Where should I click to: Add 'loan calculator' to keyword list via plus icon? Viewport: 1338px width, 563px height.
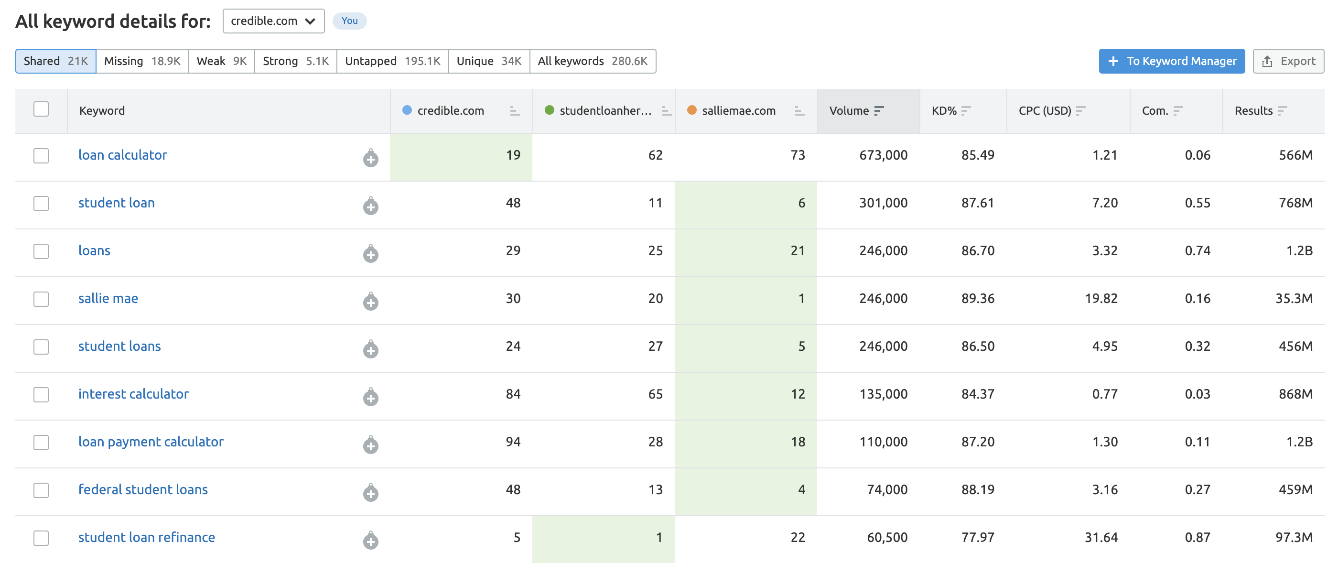tap(370, 158)
